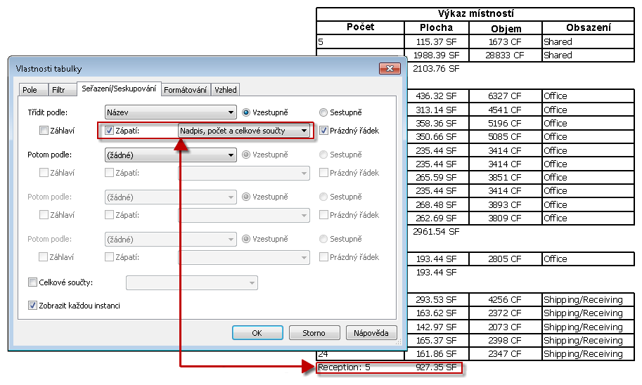Select Vzestupně for Třídit podle
Viewport: 642px width, 385px height.
click(x=246, y=112)
